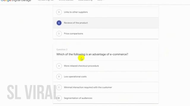Screen dimensions: 190x106
Task: Choose circle B Low operational costs
Action: click(x=59, y=77)
